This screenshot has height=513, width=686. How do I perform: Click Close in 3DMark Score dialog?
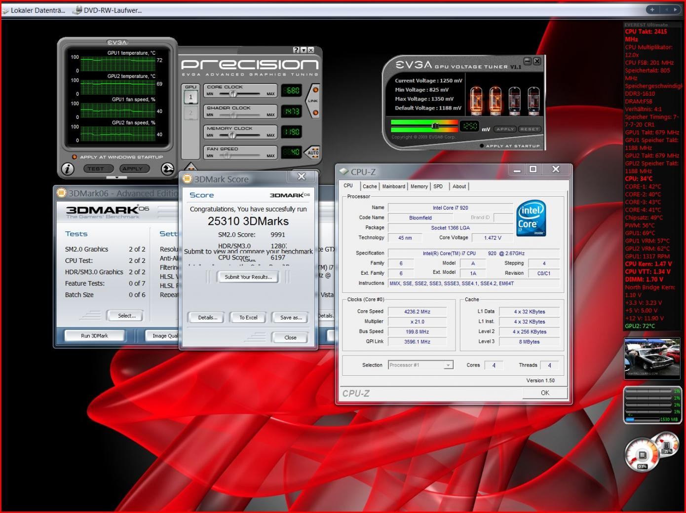(x=290, y=338)
